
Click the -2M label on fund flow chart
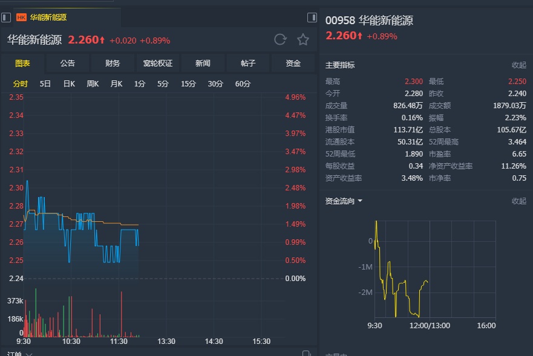pyautogui.click(x=365, y=293)
